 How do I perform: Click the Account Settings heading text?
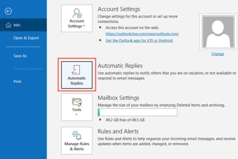point(119,9)
